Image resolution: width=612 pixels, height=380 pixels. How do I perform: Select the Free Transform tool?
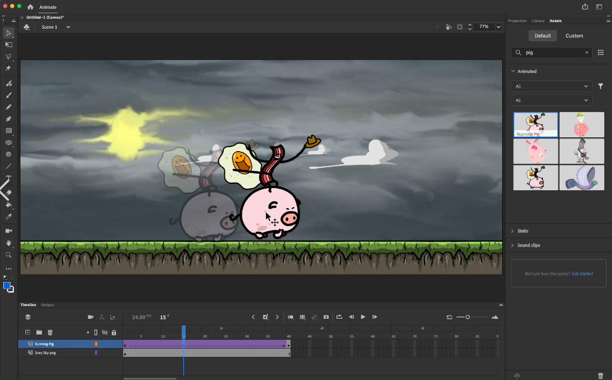tap(8, 45)
